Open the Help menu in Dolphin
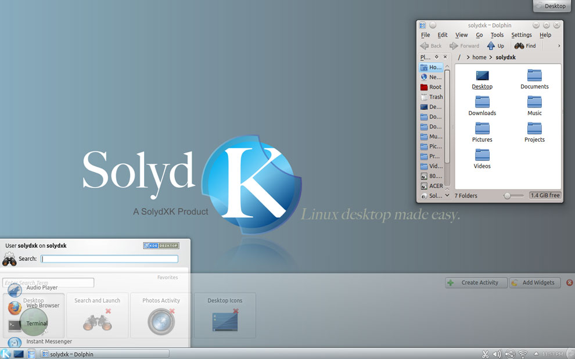The image size is (575, 359). pos(545,35)
